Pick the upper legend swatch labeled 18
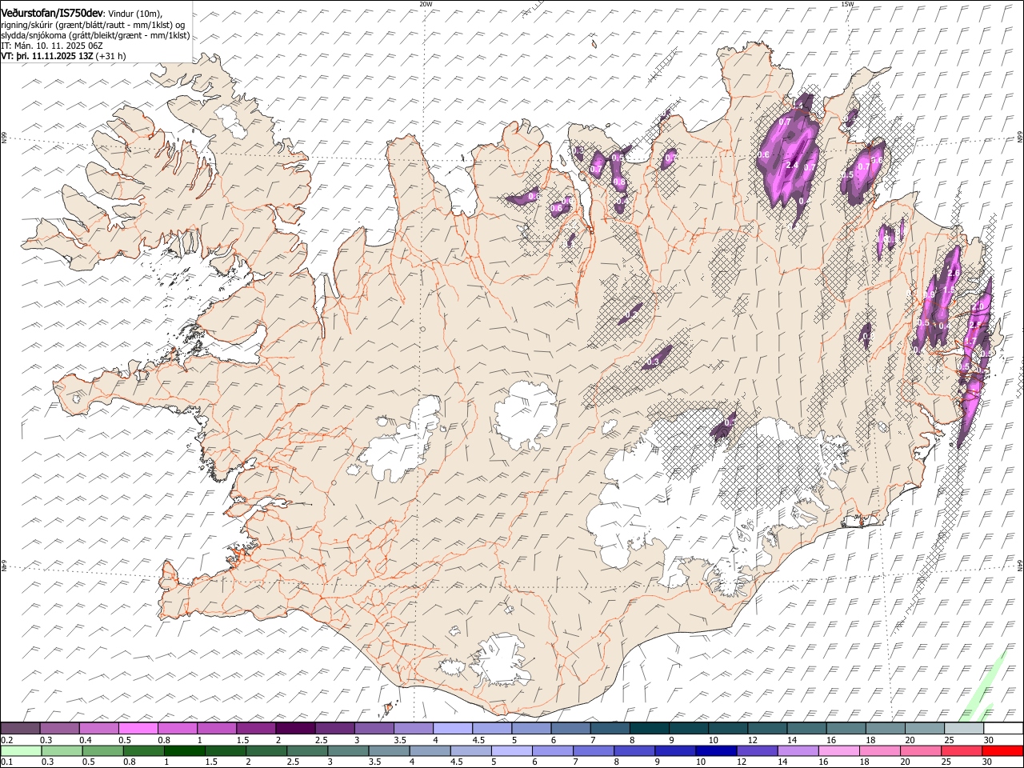This screenshot has width=1024, height=768. tap(885, 729)
